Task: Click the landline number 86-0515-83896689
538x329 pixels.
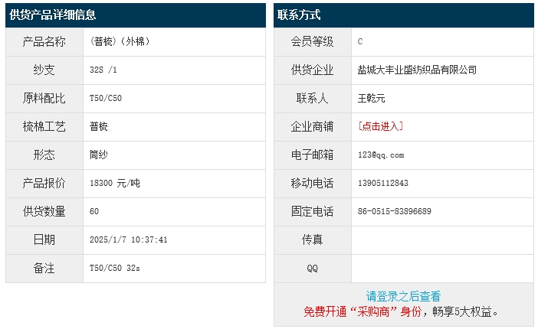Action: [x=395, y=211]
